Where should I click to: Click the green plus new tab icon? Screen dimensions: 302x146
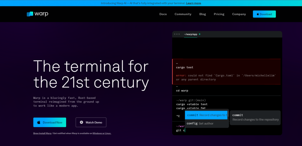pos(200,34)
